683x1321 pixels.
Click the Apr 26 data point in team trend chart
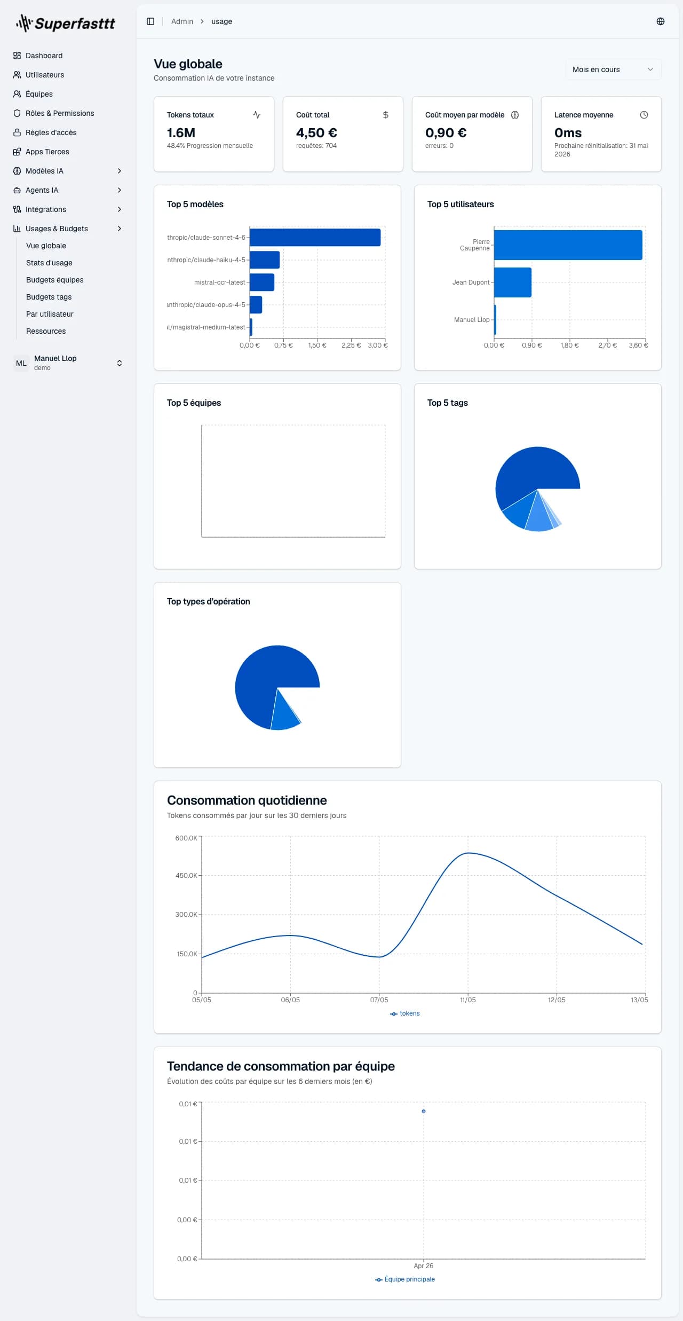[424, 1111]
